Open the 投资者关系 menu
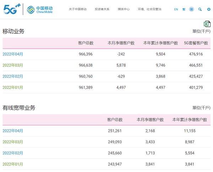The image size is (213, 172). 102,9
